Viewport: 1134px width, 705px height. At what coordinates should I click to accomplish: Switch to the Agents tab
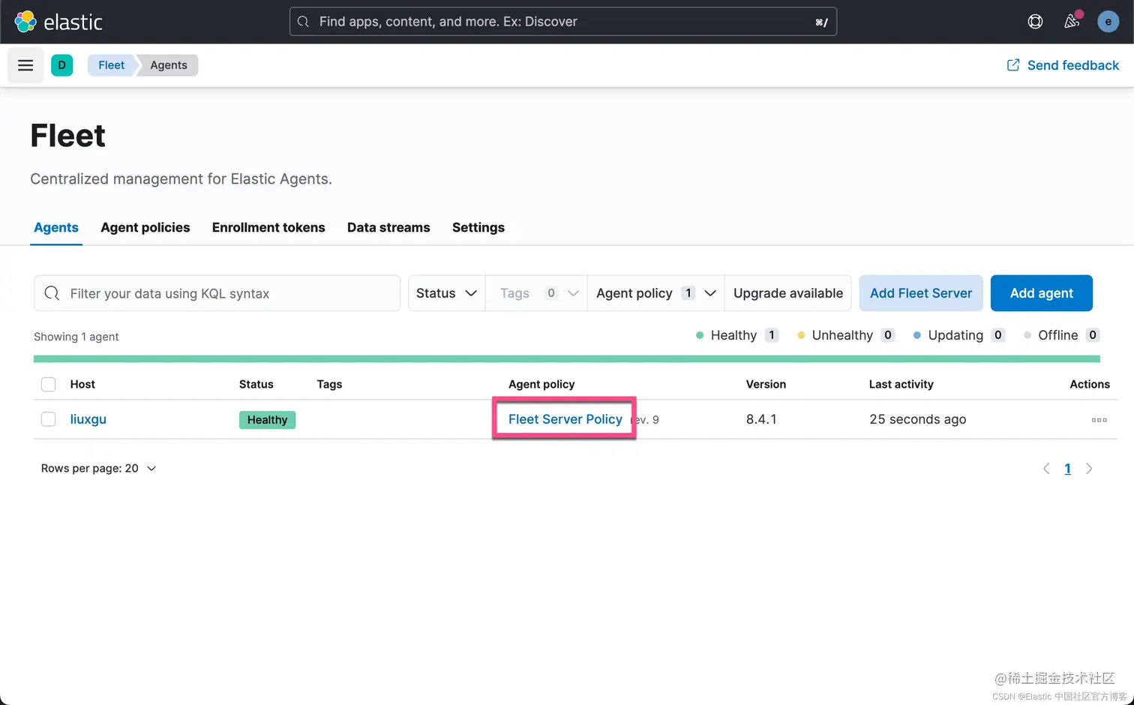[x=56, y=227]
